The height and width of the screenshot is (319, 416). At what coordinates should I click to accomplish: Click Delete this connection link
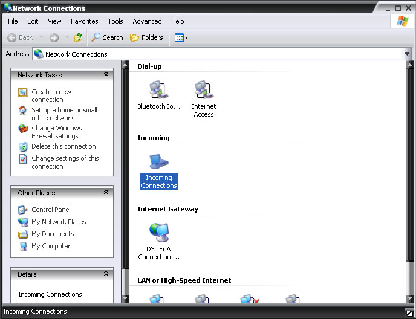click(x=63, y=146)
